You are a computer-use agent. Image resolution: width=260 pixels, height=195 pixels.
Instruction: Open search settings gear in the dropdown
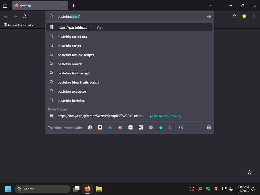[x=209, y=127]
